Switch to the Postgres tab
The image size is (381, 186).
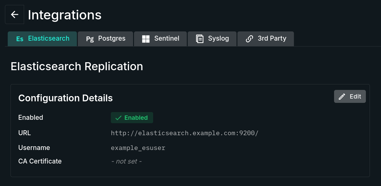coord(105,38)
